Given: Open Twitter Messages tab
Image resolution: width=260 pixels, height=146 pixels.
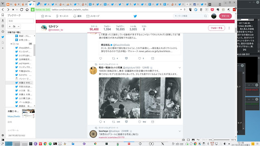Looking at the screenshot, I should 93,16.
